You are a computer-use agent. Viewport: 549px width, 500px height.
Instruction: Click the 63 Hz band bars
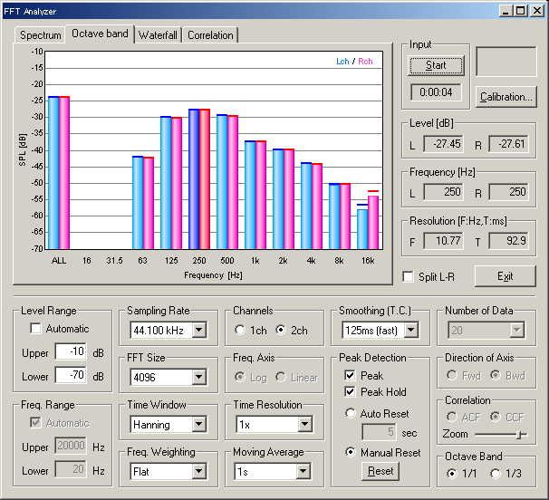(143, 203)
